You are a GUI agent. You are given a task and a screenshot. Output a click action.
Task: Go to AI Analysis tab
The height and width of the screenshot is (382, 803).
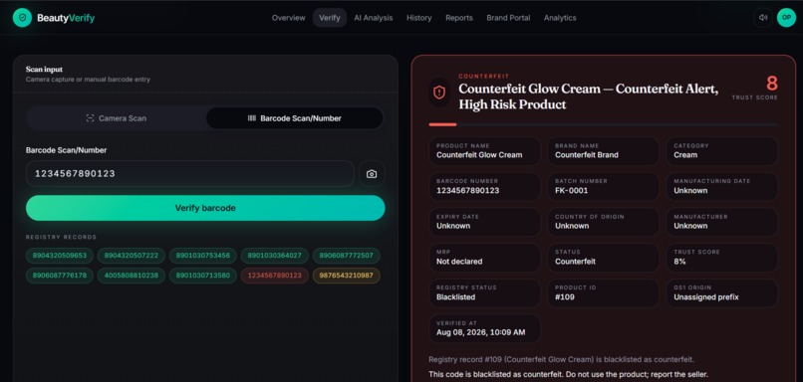pyautogui.click(x=374, y=18)
